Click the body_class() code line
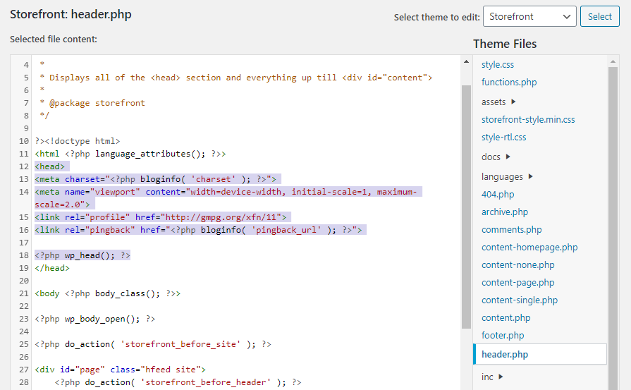The height and width of the screenshot is (390, 631). click(x=107, y=294)
